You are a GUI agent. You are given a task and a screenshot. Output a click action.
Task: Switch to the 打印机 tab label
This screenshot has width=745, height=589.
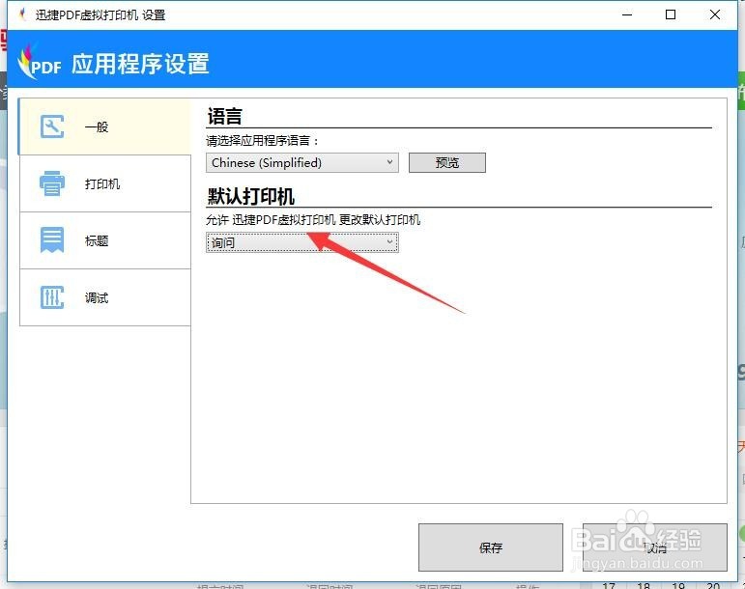[x=102, y=183]
